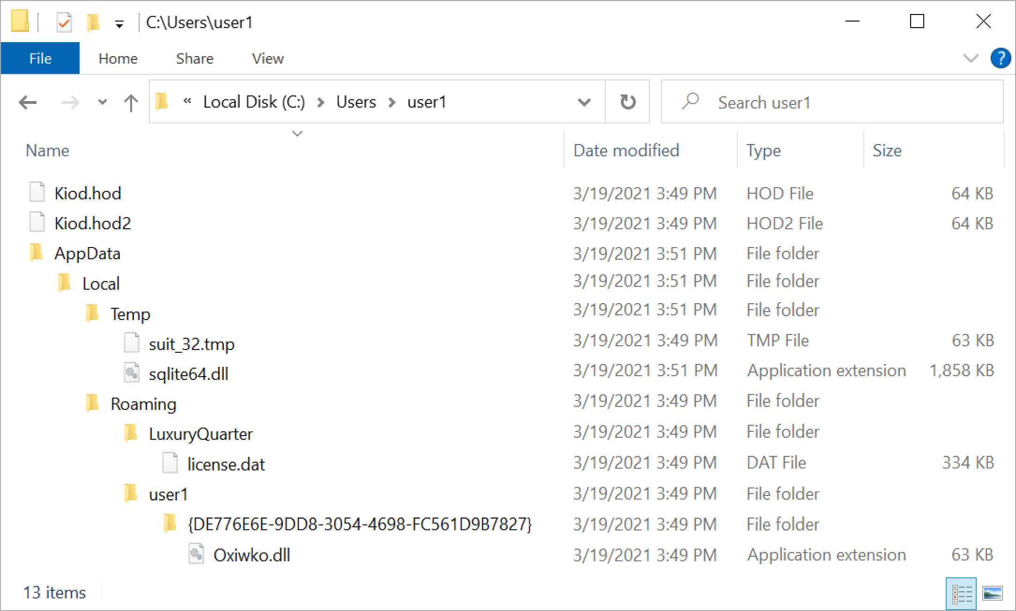Expand the chevron after Local Disk (C:)
1016x611 pixels.
[321, 102]
